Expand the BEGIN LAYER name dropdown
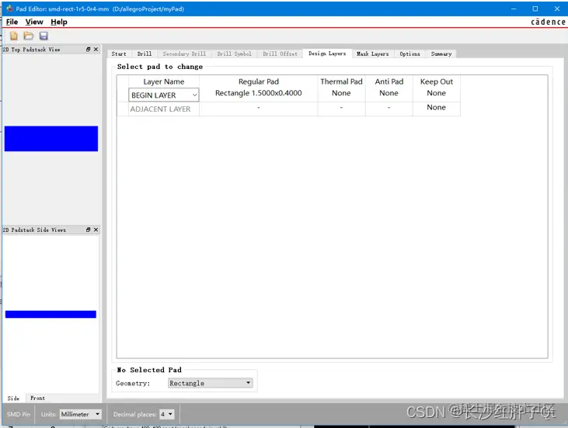Viewport: 568px width, 428px height. 164,95
